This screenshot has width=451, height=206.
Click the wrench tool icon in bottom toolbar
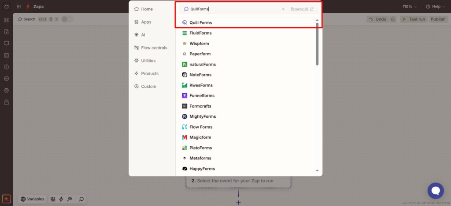point(69,199)
